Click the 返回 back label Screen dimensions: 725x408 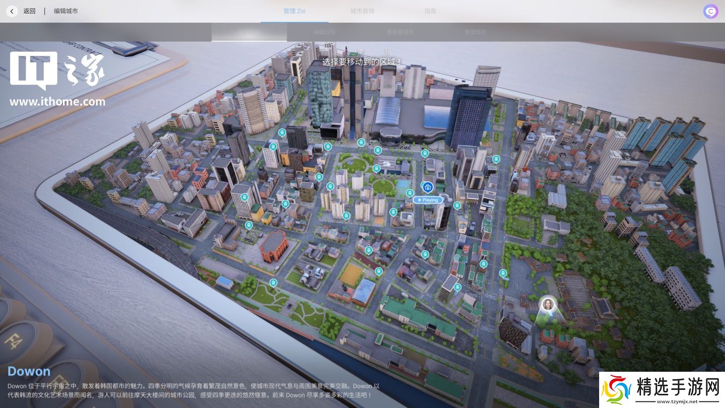tap(29, 11)
